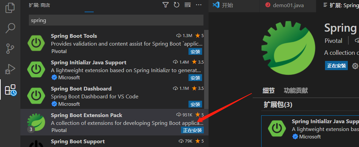Open the 细节 details tab
The width and height of the screenshot is (359, 147).
(268, 91)
